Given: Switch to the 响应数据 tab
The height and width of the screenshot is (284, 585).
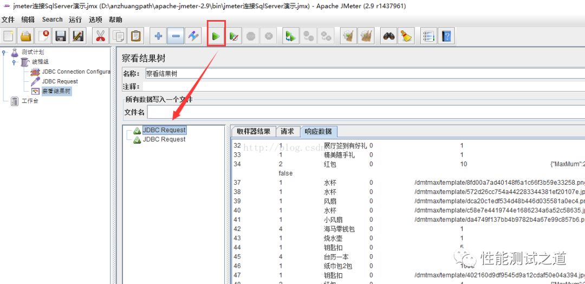Looking at the screenshot, I should [318, 131].
